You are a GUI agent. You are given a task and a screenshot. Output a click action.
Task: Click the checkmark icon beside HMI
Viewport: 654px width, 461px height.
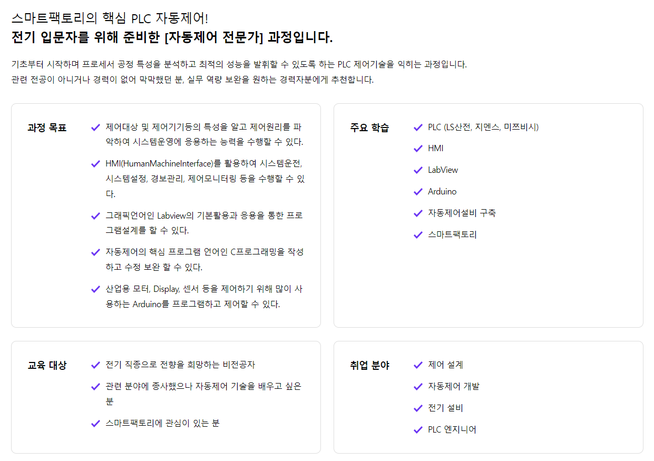click(418, 149)
